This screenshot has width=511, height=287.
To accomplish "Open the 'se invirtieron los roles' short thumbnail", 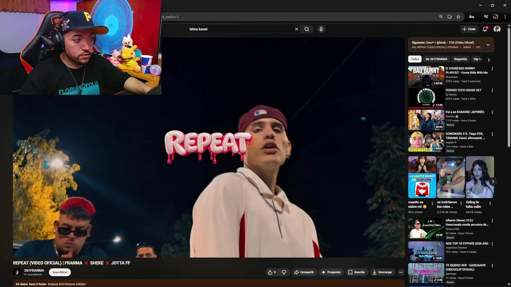I will click(451, 177).
